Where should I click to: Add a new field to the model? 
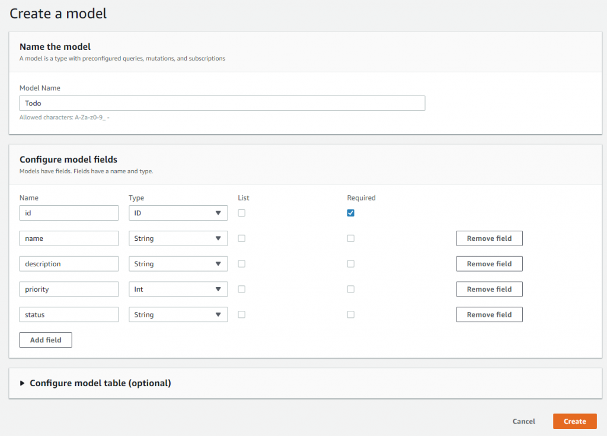[x=46, y=340]
